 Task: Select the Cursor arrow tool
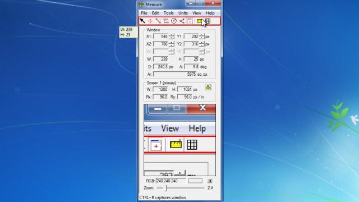(142, 21)
